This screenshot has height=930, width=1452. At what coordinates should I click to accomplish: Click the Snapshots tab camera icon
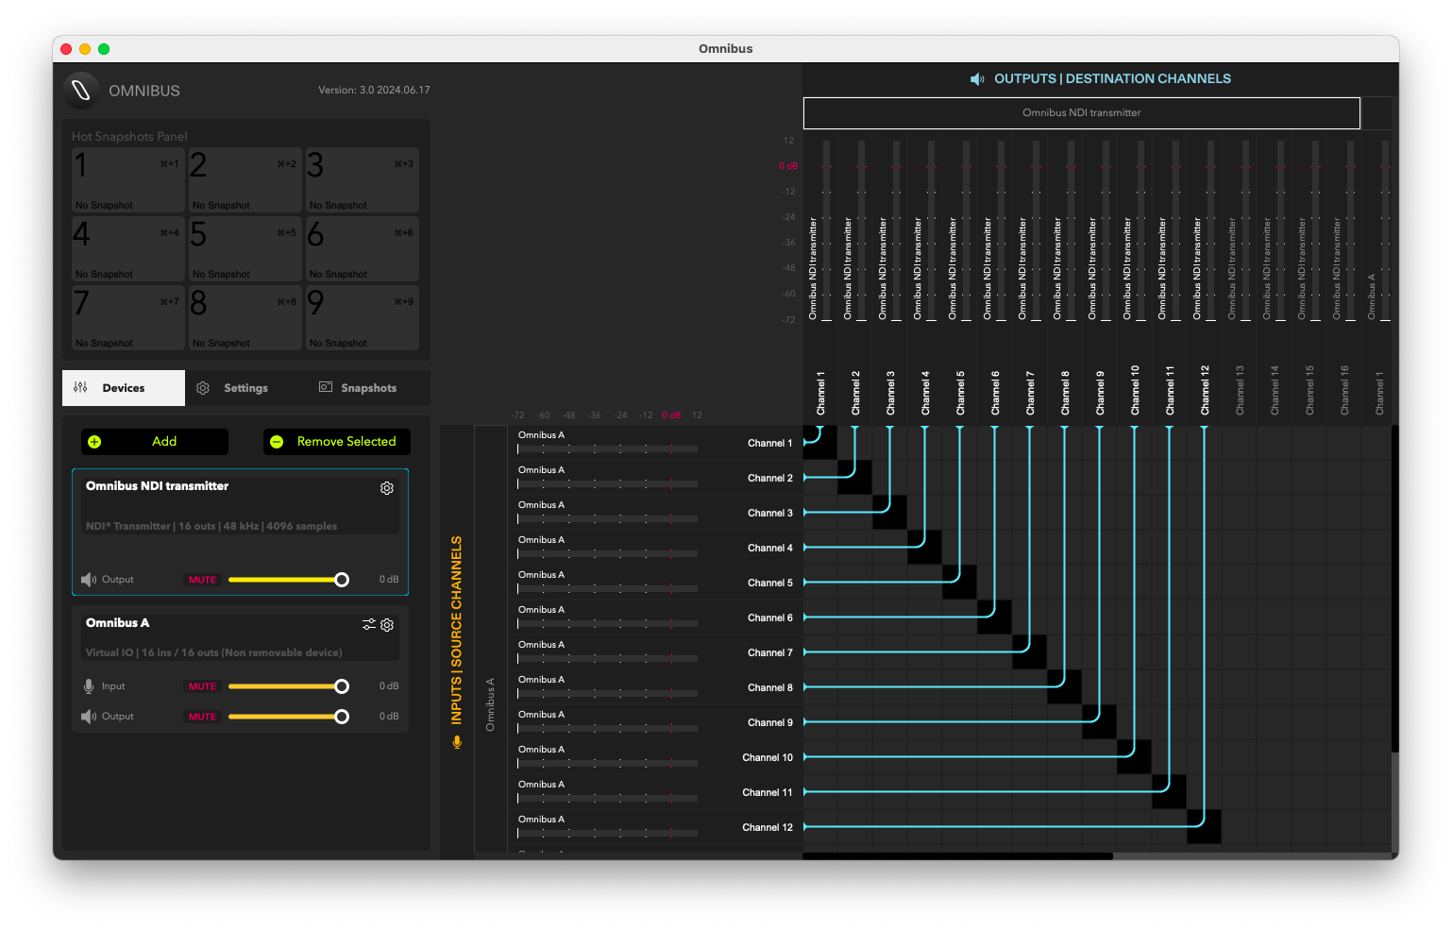click(x=326, y=387)
